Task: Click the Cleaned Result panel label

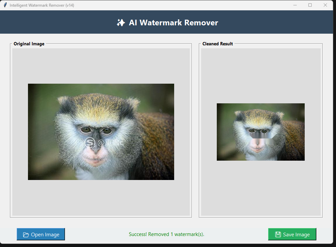Action: [217, 44]
